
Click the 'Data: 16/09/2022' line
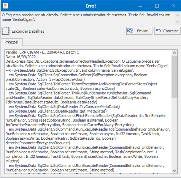tap(21, 57)
